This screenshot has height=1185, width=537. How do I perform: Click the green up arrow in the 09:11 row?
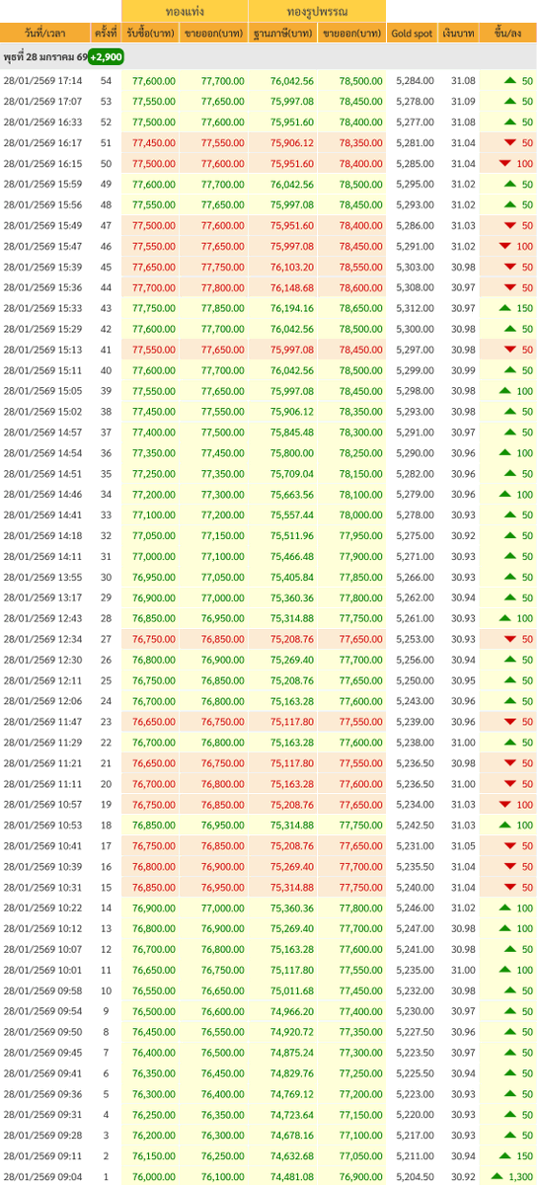coord(505,1155)
